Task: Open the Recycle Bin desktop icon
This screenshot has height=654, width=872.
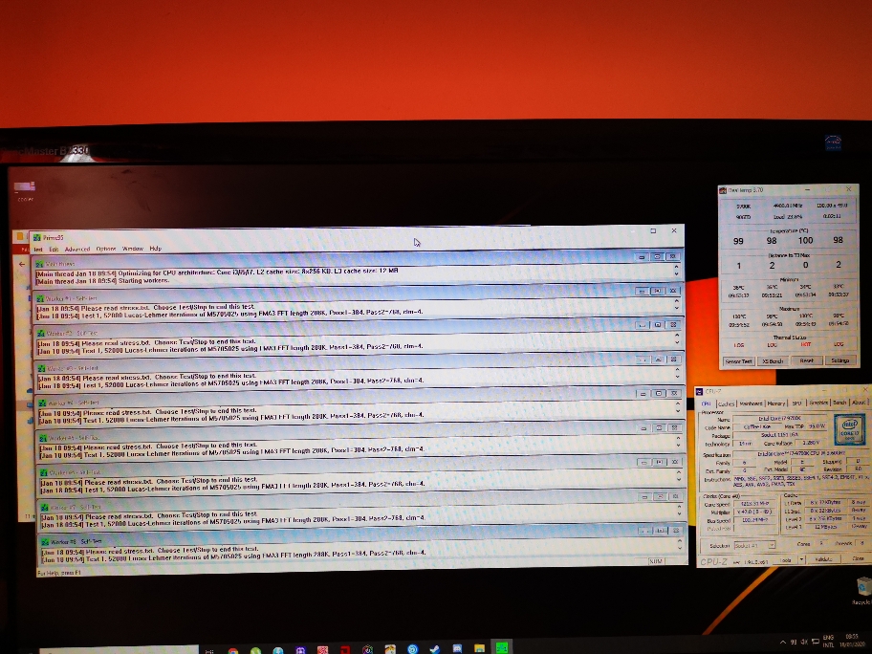Action: point(863,588)
